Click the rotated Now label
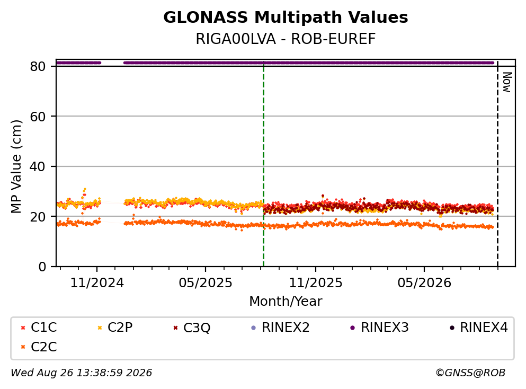This screenshot has height=389, width=526. click(507, 82)
